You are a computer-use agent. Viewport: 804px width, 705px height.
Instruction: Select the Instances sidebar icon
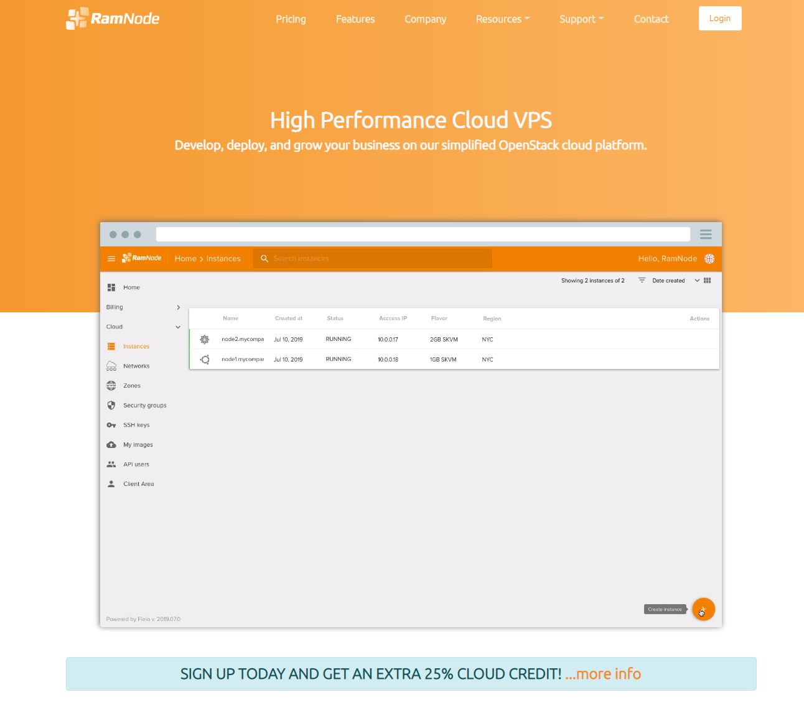click(111, 347)
